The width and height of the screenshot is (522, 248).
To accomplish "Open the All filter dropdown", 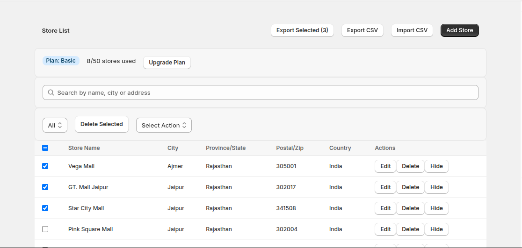I will [55, 125].
